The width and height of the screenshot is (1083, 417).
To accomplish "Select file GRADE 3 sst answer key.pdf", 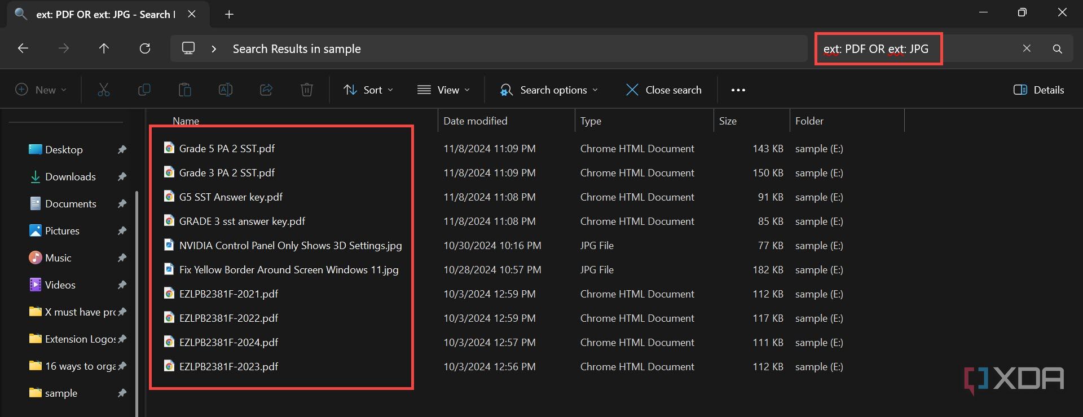I will (x=242, y=221).
